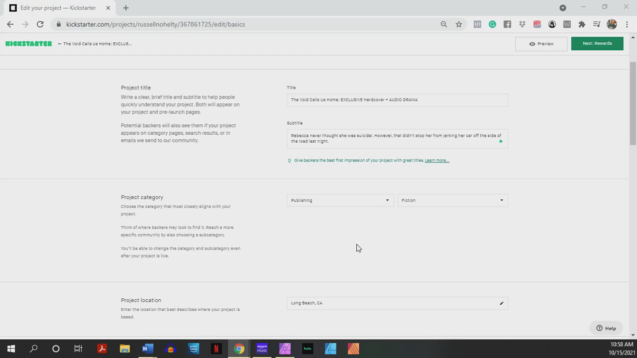Select the 'Edit your project' browser tab

[58, 8]
